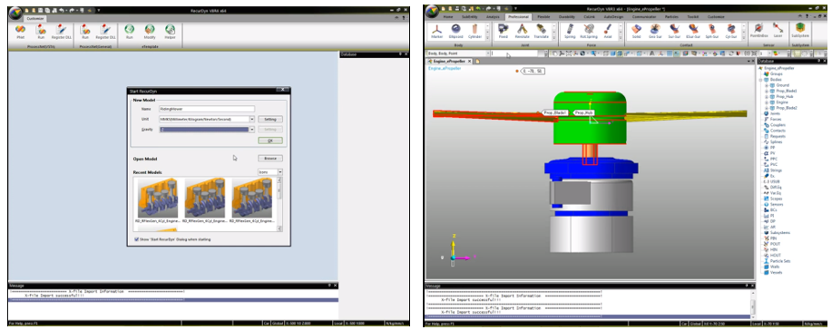This screenshot has width=832, height=330.
Task: Click the Browse button for Open Model
Action: point(270,158)
